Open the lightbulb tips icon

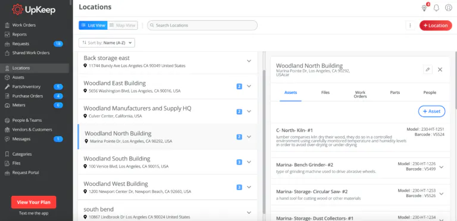[424, 8]
